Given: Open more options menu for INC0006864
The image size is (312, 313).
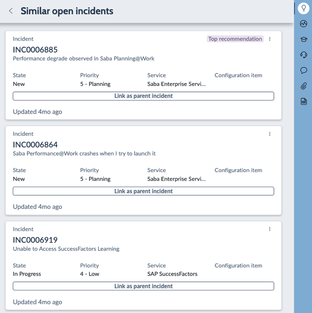Looking at the screenshot, I should coord(270,134).
